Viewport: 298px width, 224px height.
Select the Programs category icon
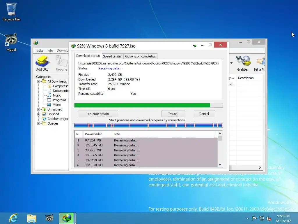(49, 100)
